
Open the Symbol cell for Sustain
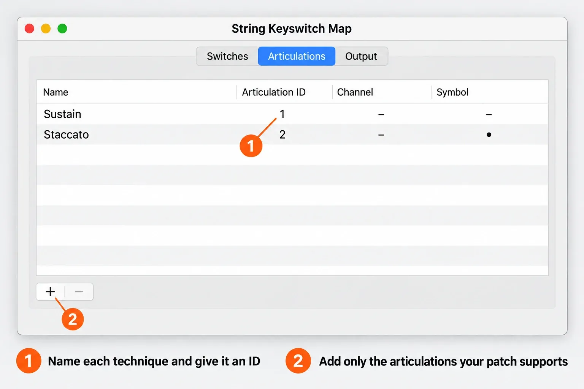(489, 114)
